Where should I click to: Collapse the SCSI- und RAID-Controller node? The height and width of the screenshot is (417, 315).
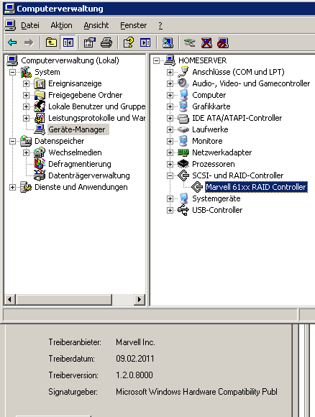point(170,175)
